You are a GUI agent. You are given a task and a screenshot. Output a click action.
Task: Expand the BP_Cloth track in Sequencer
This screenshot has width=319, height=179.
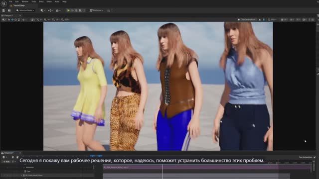[21, 175]
